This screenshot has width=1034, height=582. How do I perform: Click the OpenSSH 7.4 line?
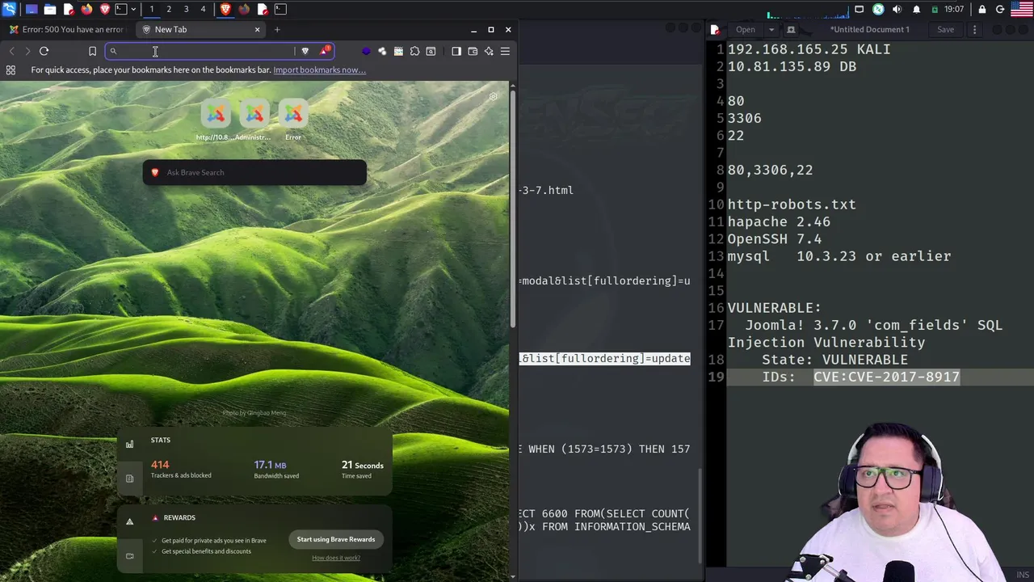tap(775, 238)
